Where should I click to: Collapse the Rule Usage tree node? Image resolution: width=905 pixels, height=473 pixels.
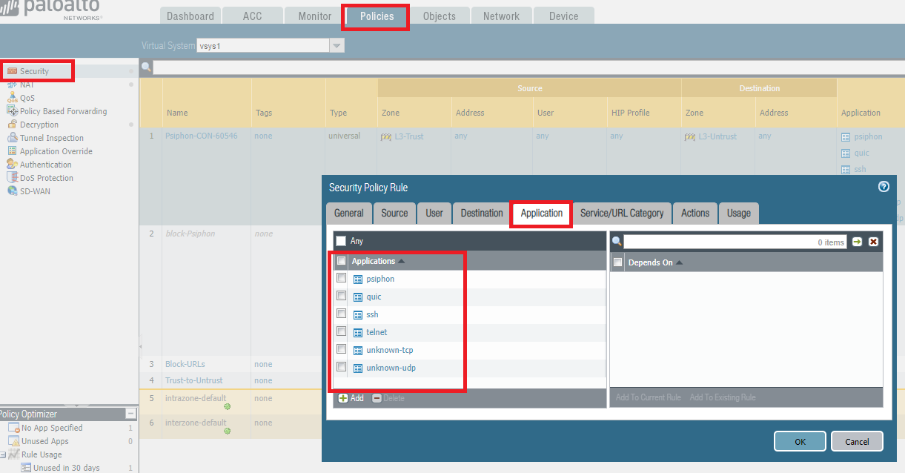pos(2,454)
